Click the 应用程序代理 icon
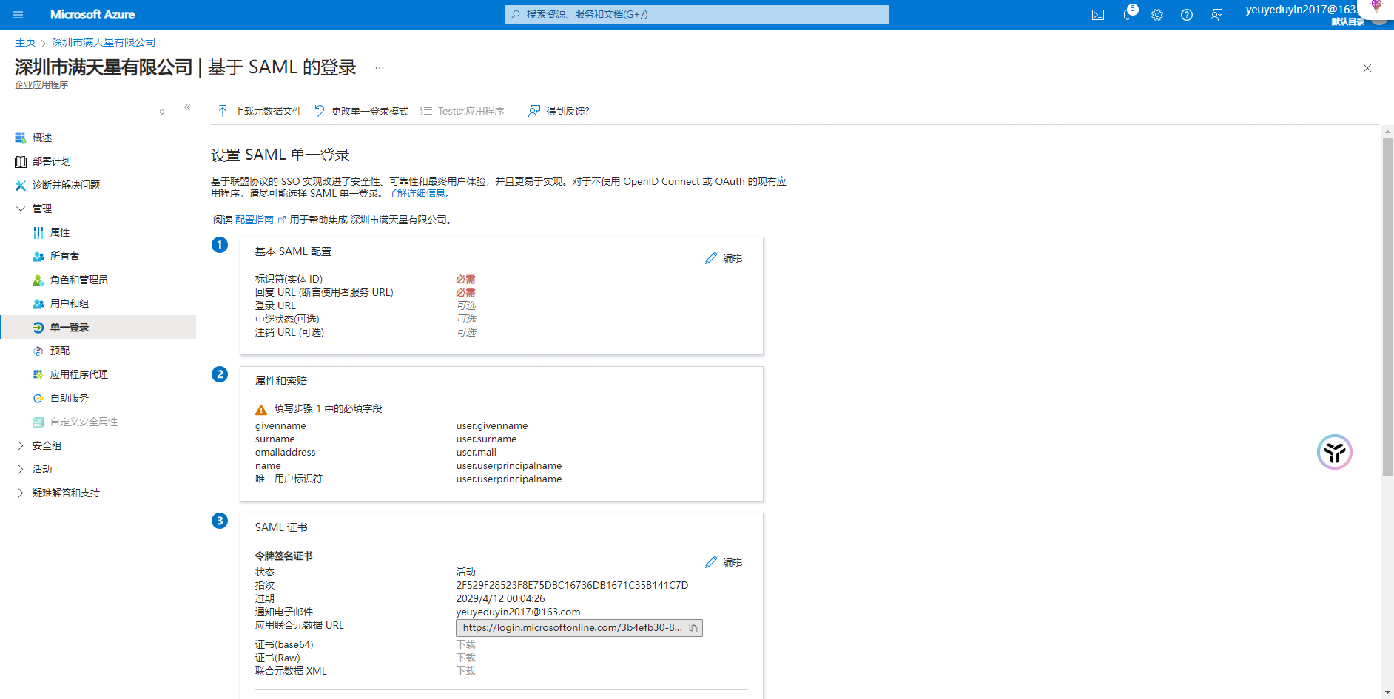 (x=38, y=374)
